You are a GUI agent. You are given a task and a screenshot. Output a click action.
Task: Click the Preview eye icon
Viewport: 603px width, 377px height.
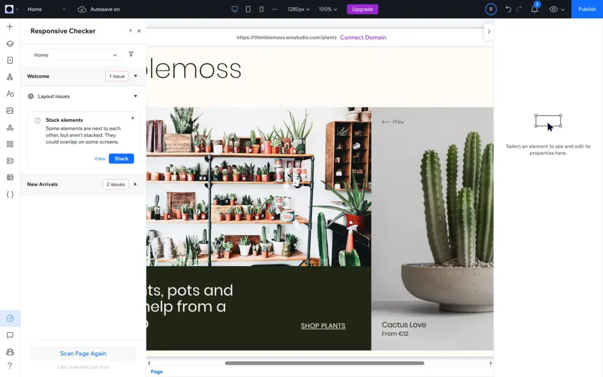tap(554, 9)
